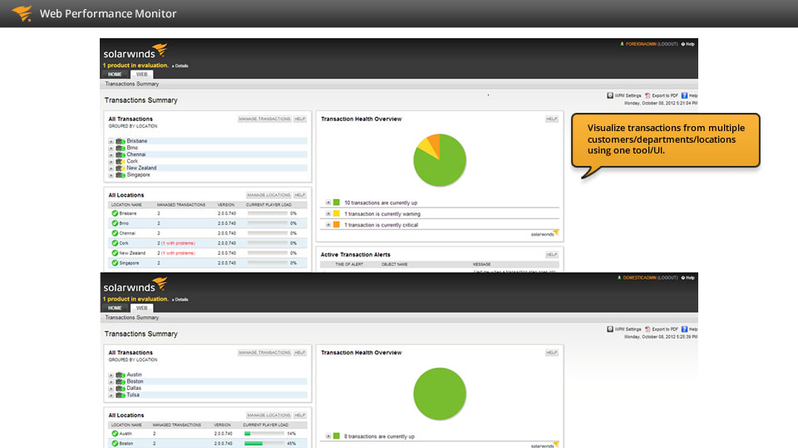Screen dimensions: 798x448
Task: Expand the New Zealand transactions tree node
Action: coord(111,168)
